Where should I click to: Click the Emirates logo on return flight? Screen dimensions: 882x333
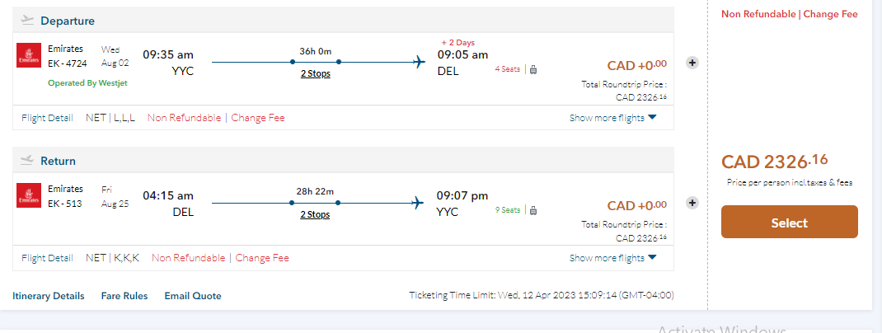pyautogui.click(x=28, y=196)
